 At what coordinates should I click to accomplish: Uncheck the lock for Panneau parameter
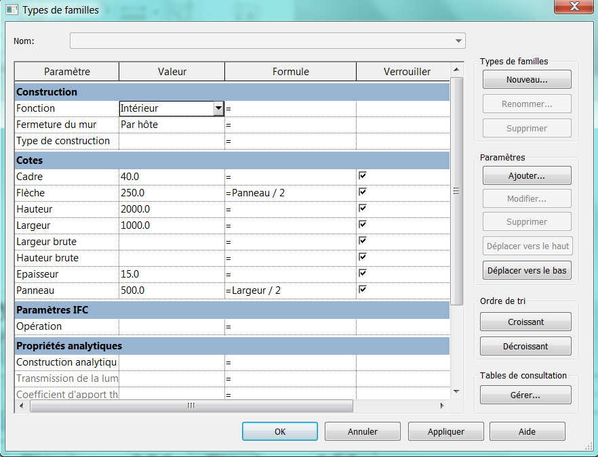(x=363, y=289)
